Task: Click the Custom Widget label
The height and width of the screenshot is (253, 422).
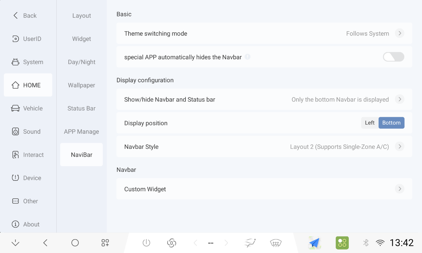Action: tap(145, 189)
